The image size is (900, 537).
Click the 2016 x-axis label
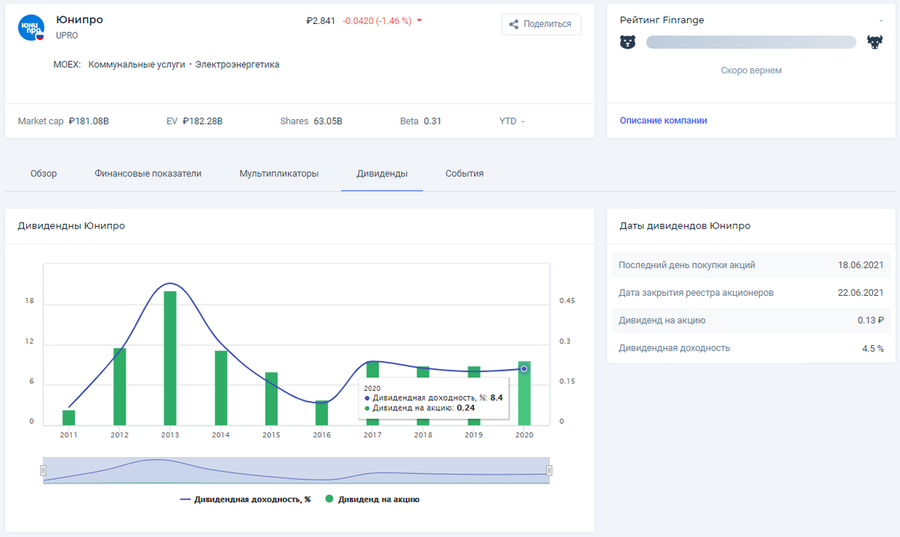322,435
